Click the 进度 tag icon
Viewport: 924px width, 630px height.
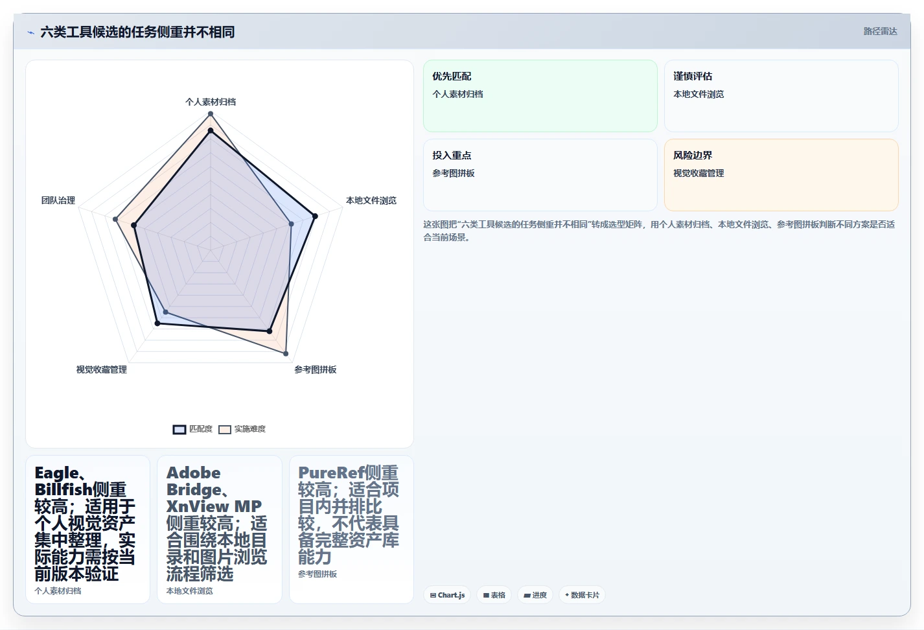527,595
